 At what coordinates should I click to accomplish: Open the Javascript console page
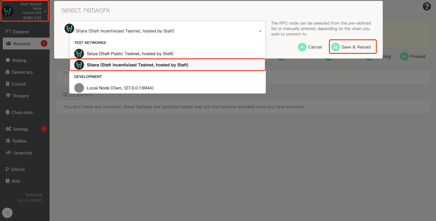19,153
